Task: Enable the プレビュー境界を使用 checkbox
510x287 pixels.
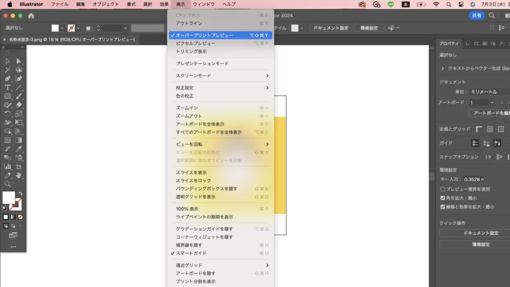Action: click(442, 189)
